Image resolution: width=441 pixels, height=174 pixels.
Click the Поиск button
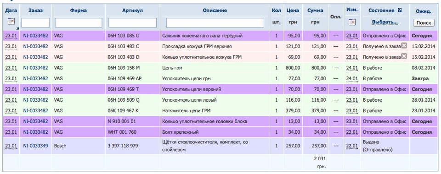click(424, 23)
